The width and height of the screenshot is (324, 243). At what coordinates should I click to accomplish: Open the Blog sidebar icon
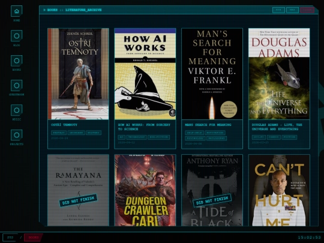pyautogui.click(x=17, y=36)
